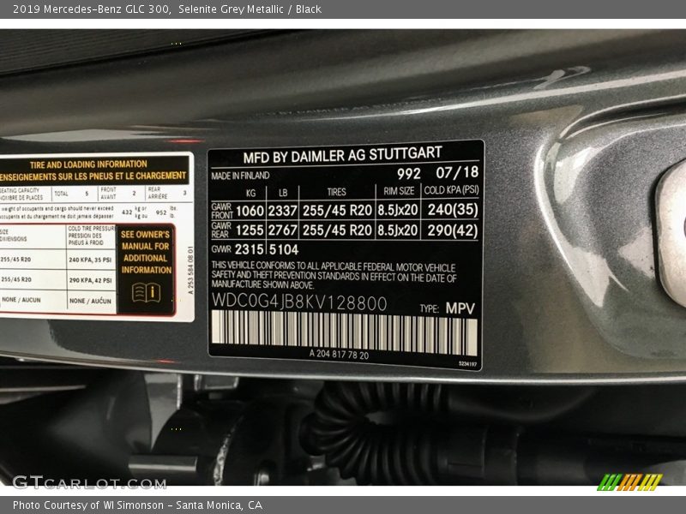This screenshot has width=686, height=514.
Task: Click the 'MADE IN FINLAND' text
Action: coord(240,176)
